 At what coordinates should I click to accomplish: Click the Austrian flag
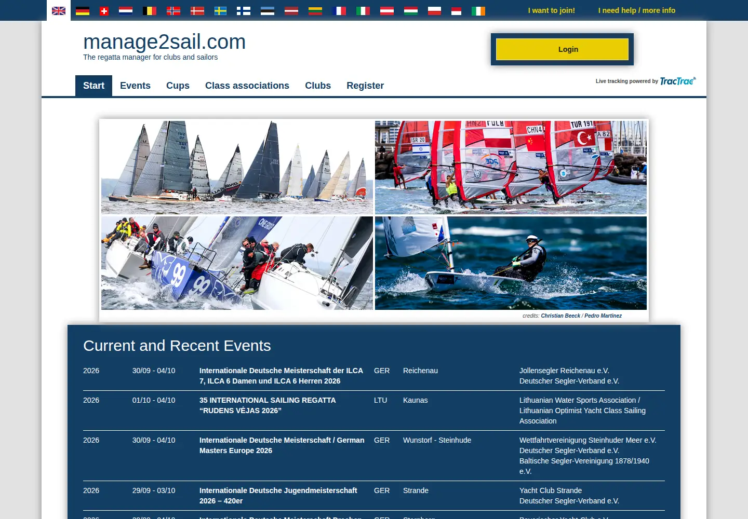click(x=387, y=11)
